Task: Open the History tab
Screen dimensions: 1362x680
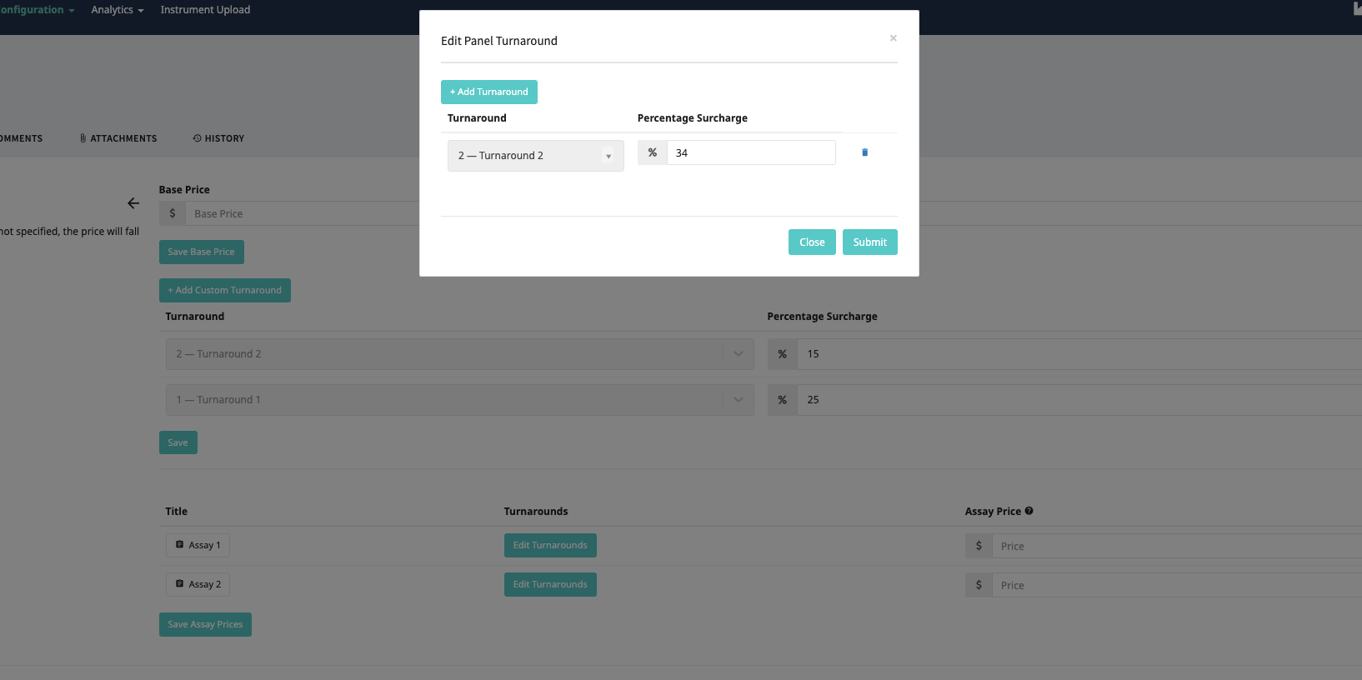Action: click(218, 138)
